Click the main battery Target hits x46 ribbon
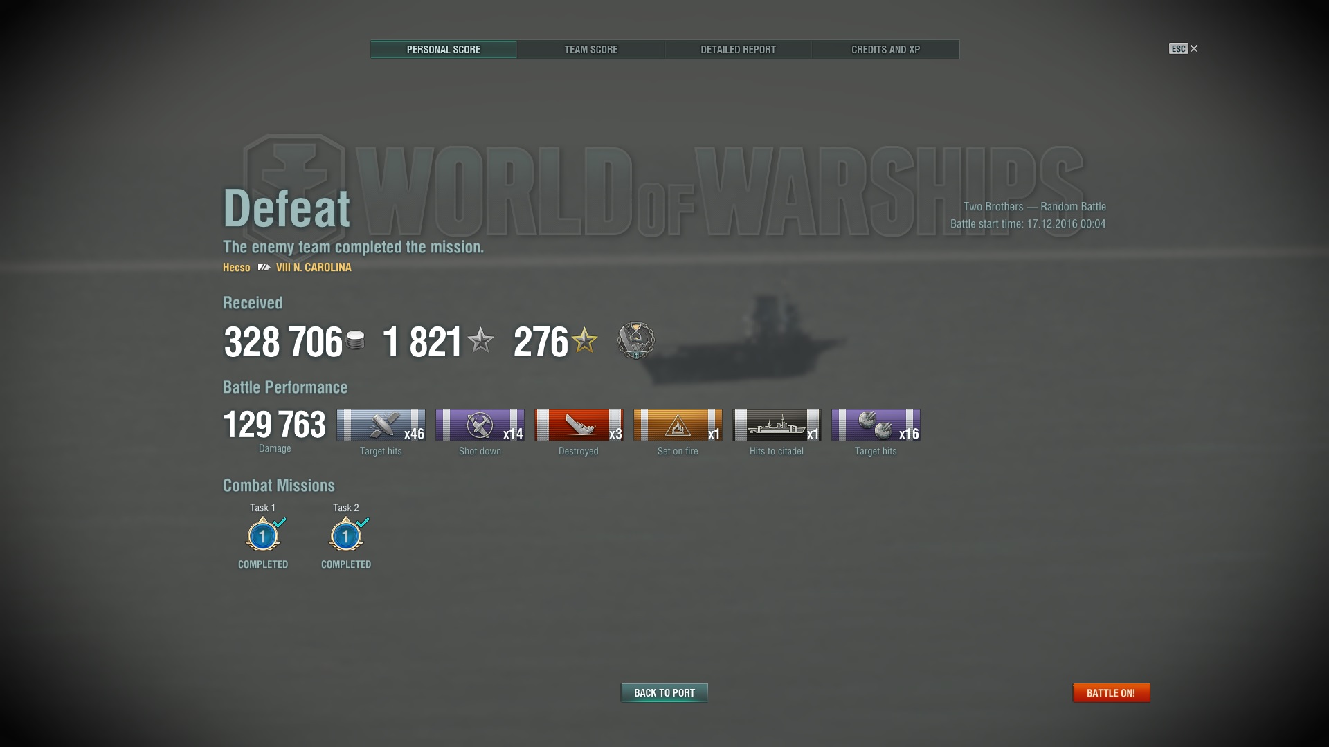This screenshot has width=1329, height=747. tap(381, 425)
